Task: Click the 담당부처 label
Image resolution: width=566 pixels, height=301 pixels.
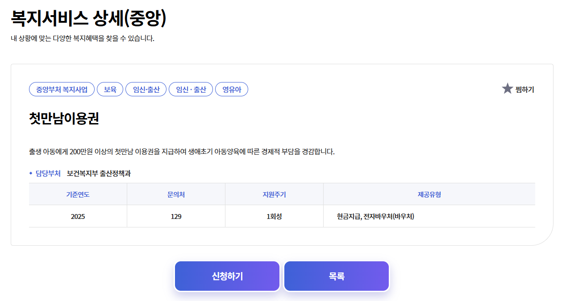Action: click(x=48, y=173)
